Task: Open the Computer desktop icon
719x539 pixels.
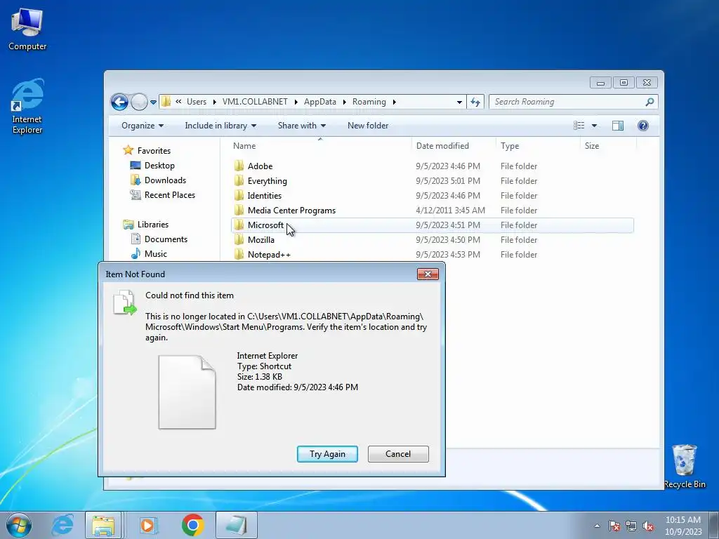Action: [27, 29]
